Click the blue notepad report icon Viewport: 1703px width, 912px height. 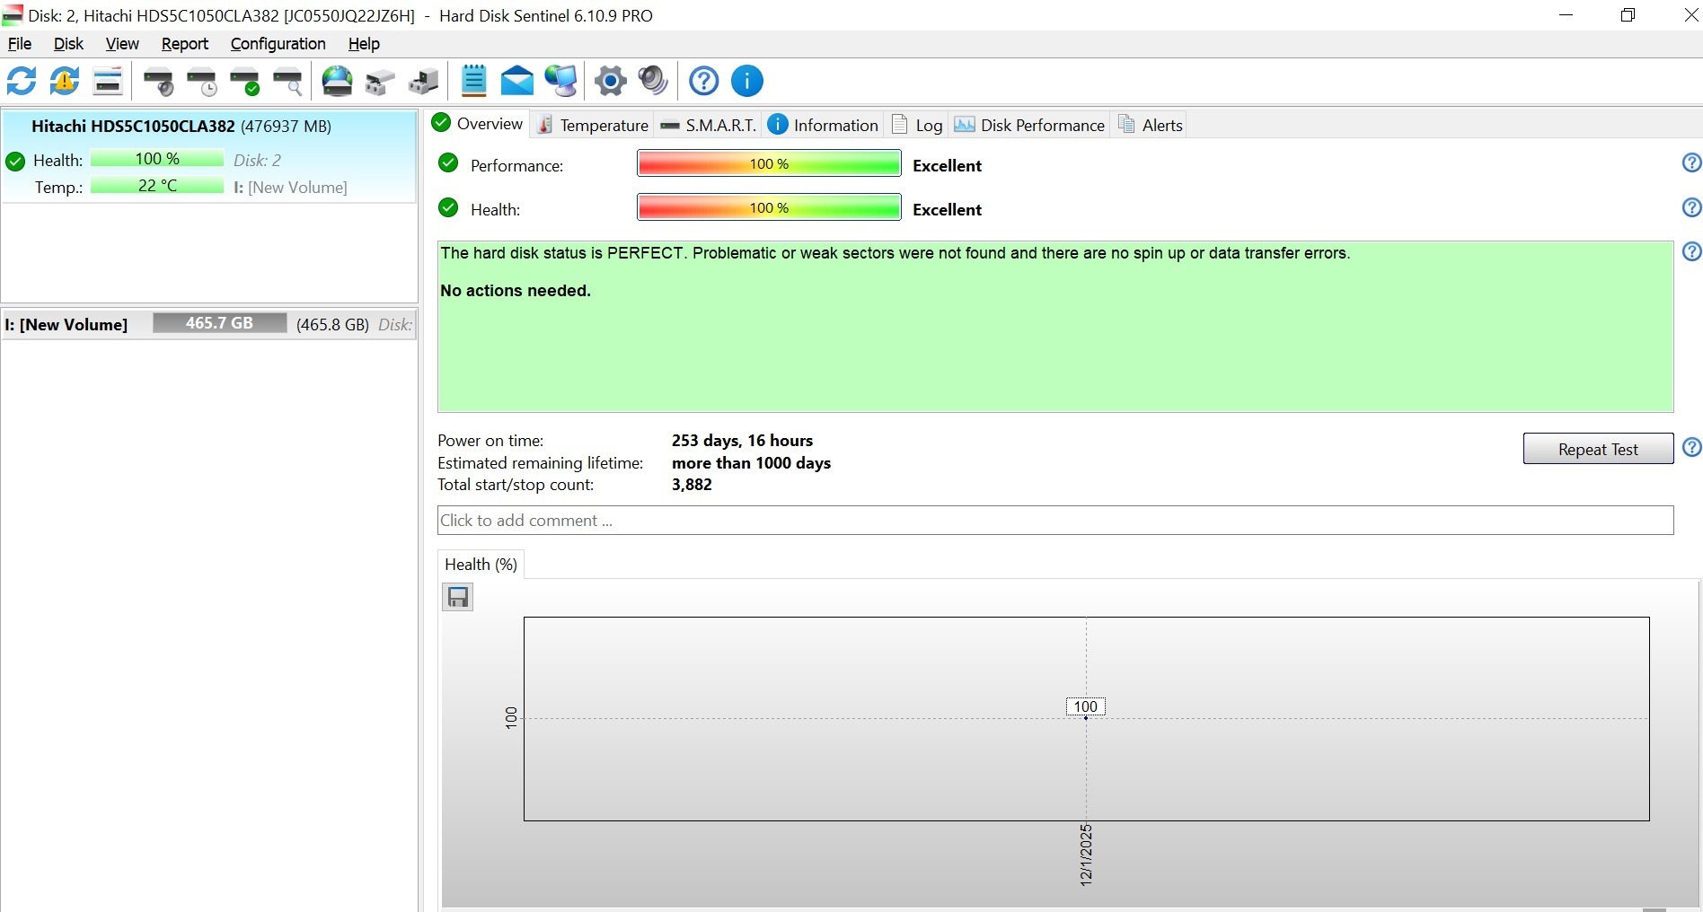[473, 82]
